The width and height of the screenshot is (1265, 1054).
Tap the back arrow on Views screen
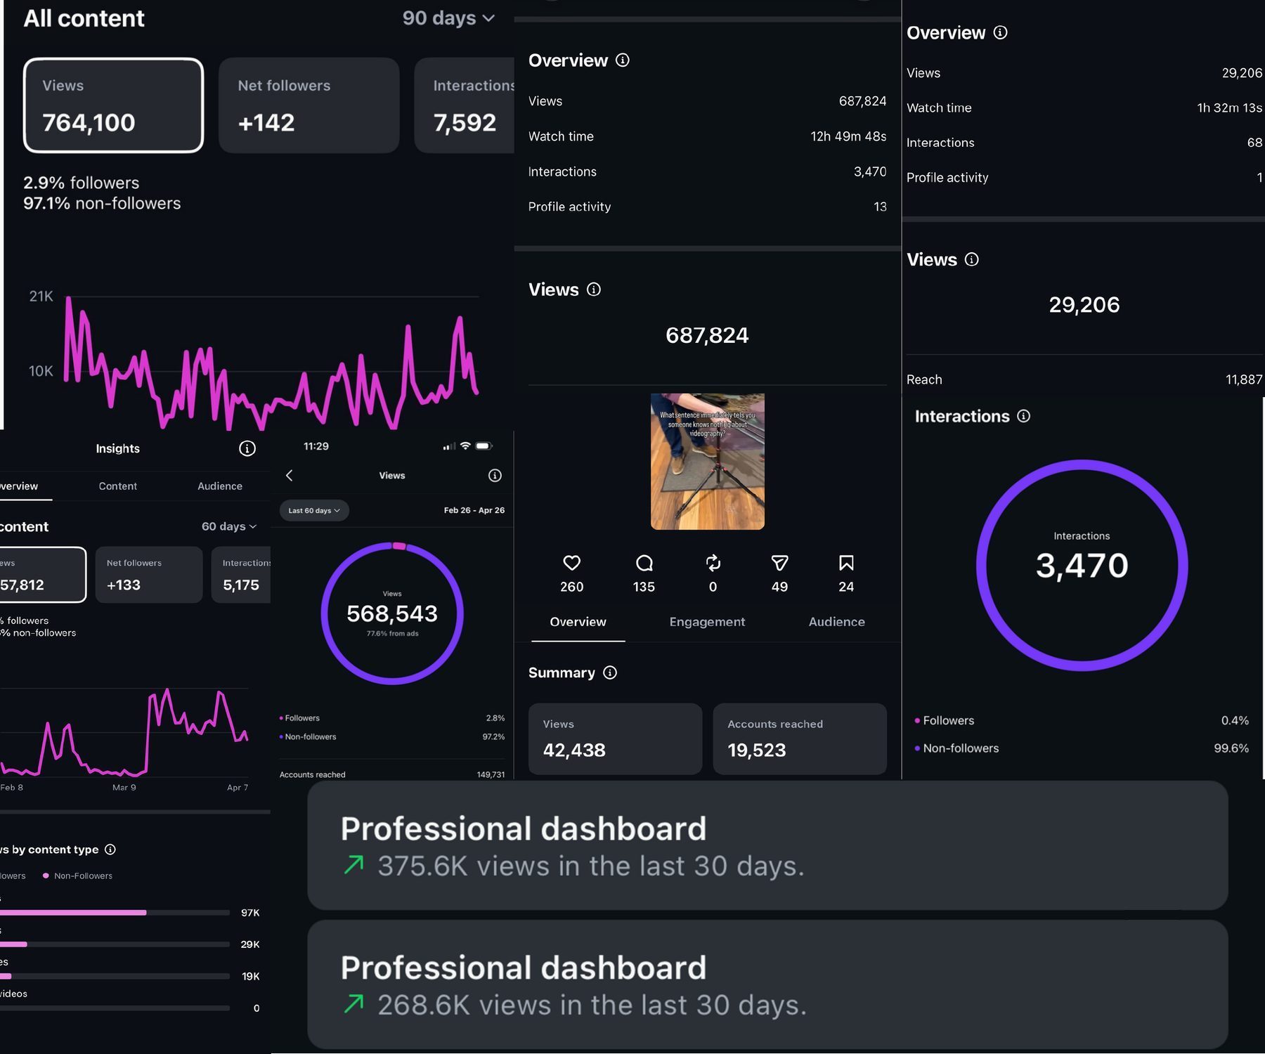coord(289,476)
